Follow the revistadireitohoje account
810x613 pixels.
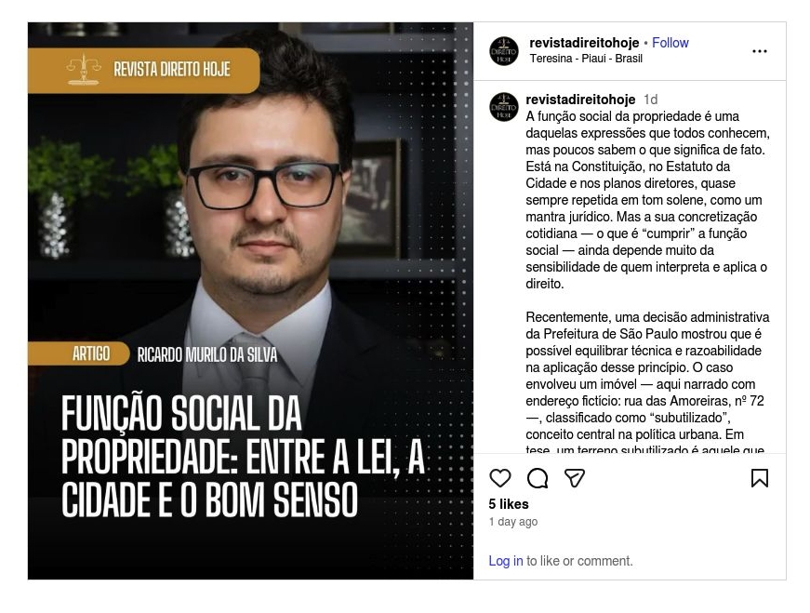click(670, 43)
